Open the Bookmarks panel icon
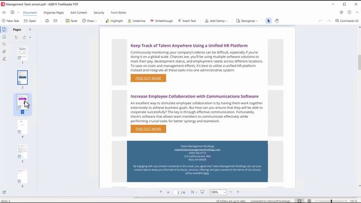The width and height of the screenshot is (361, 203). (x=4, y=37)
